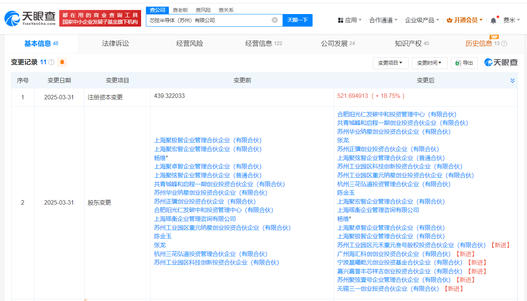This screenshot has height=301, width=527.
Task: Expand all rows with double chevron icon
Action: click(513, 81)
